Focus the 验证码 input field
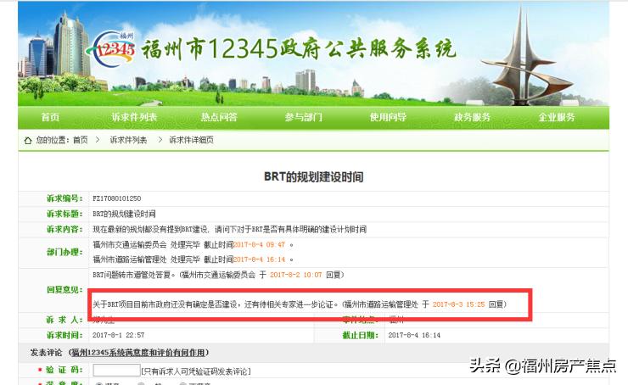Viewport: 628px width, 385px height. 116,371
